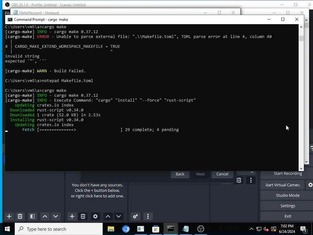Open virtual camera settings gear icon

[310, 185]
